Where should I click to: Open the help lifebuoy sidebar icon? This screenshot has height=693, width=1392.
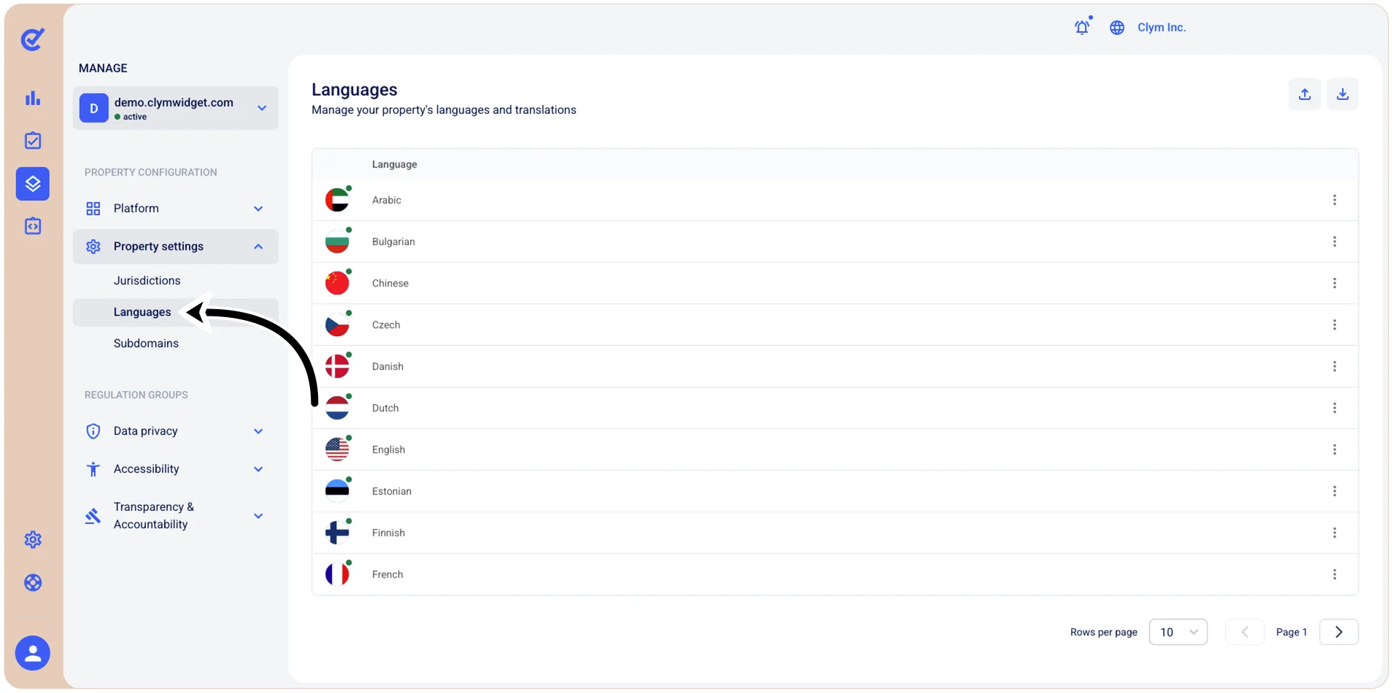[33, 583]
